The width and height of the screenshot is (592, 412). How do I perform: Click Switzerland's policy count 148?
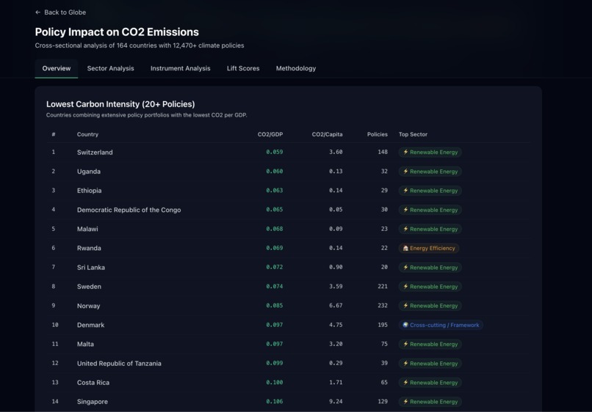tap(383, 152)
